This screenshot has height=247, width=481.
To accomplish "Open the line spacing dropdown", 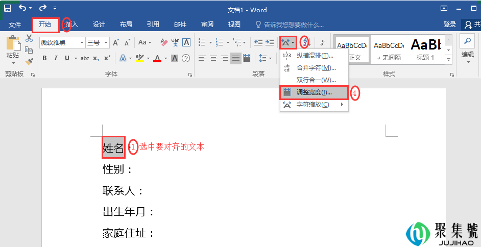I will pos(266,58).
